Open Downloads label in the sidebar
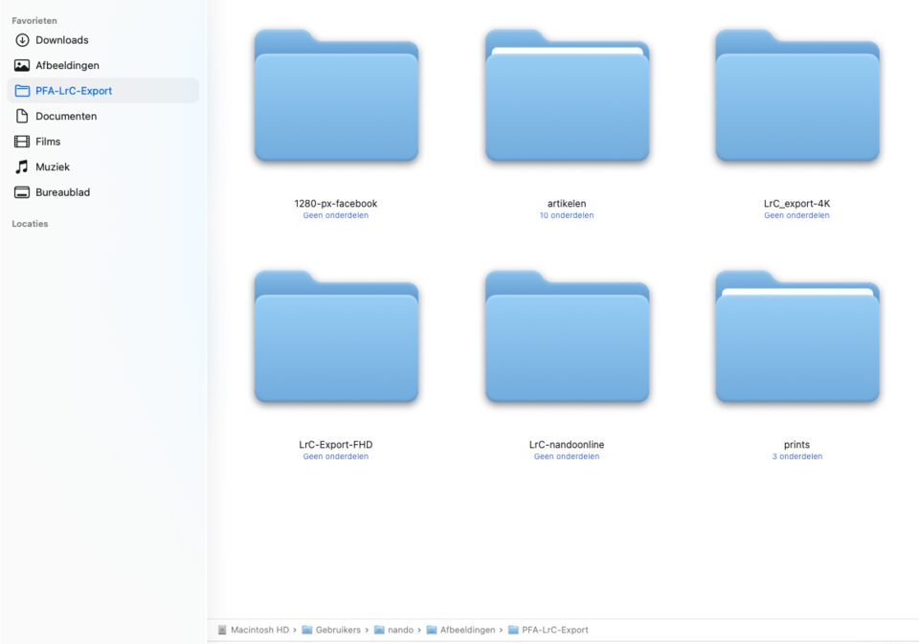The image size is (919, 644). 62,40
